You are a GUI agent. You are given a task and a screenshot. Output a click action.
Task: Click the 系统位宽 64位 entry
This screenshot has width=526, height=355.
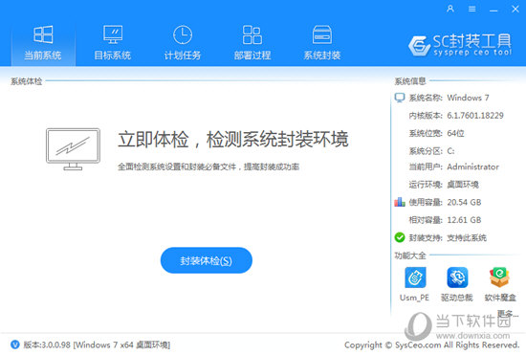pyautogui.click(x=436, y=133)
